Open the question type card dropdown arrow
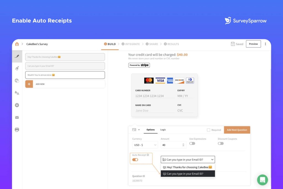 point(139,130)
